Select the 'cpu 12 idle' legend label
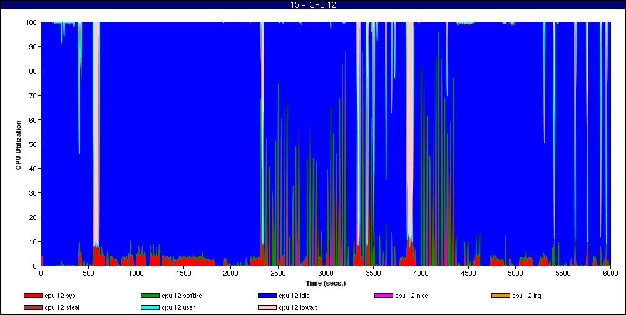The image size is (626, 315). pos(294,296)
